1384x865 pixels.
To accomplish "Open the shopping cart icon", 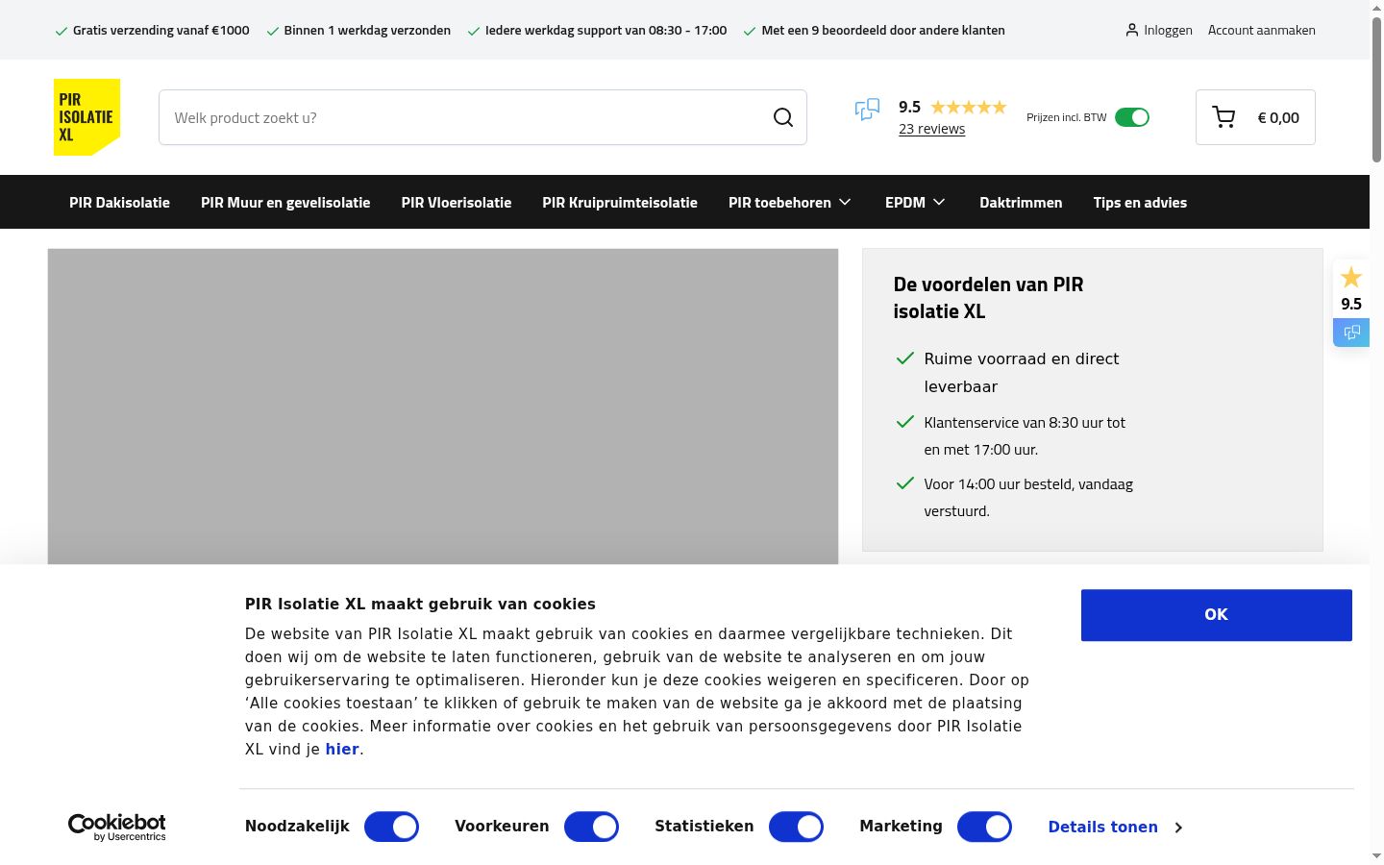I will 1223,117.
